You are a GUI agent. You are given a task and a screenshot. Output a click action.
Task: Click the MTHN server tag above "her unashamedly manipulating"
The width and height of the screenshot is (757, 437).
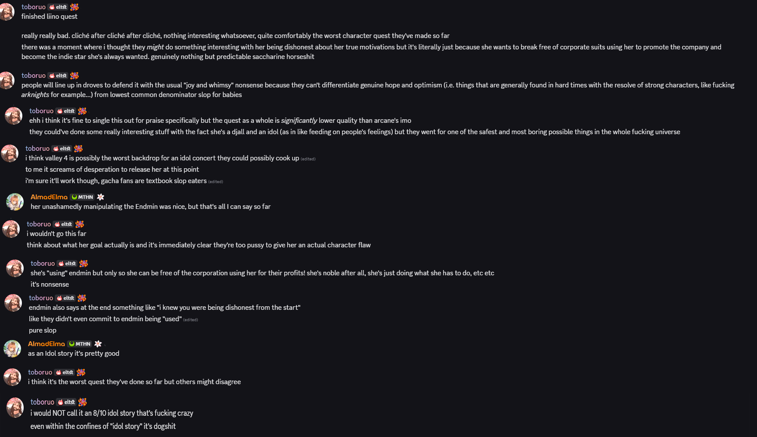83,197
